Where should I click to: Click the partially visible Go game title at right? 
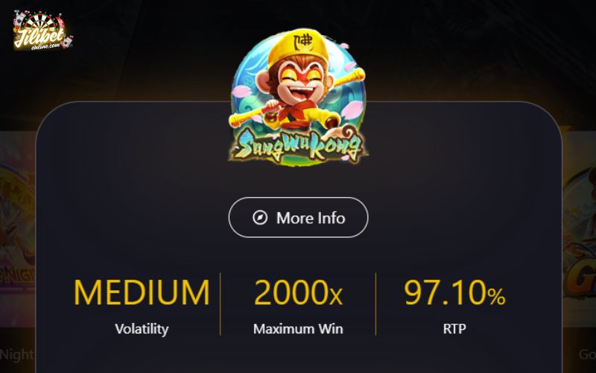coord(587,354)
